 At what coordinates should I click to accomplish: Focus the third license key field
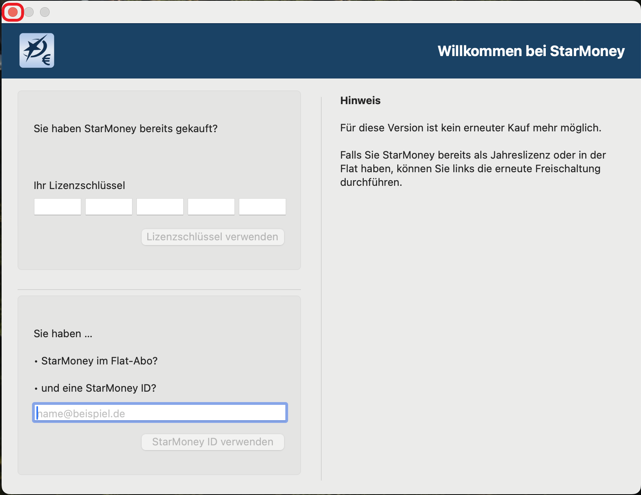tap(160, 207)
